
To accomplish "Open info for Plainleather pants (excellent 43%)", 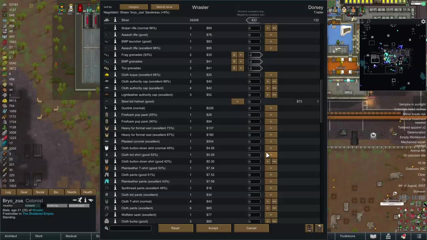I will coord(115,181).
